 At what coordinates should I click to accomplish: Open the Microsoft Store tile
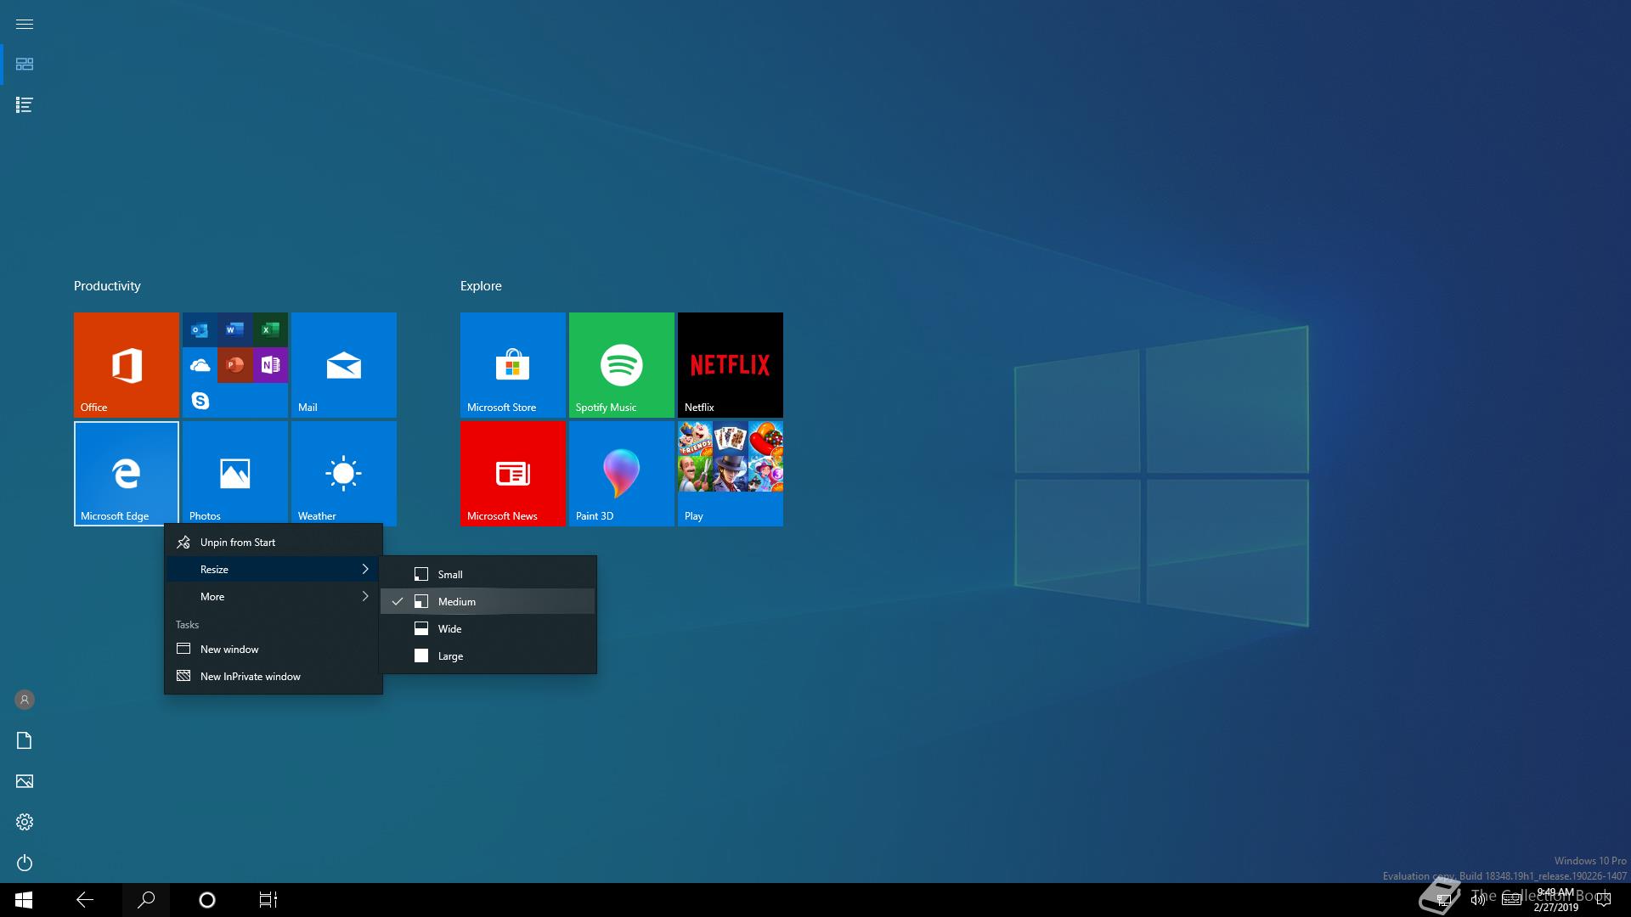click(512, 364)
